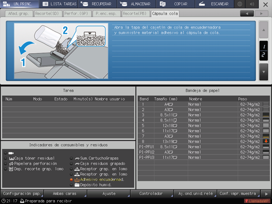Open Ambas caras duplex settings

tap(65, 193)
